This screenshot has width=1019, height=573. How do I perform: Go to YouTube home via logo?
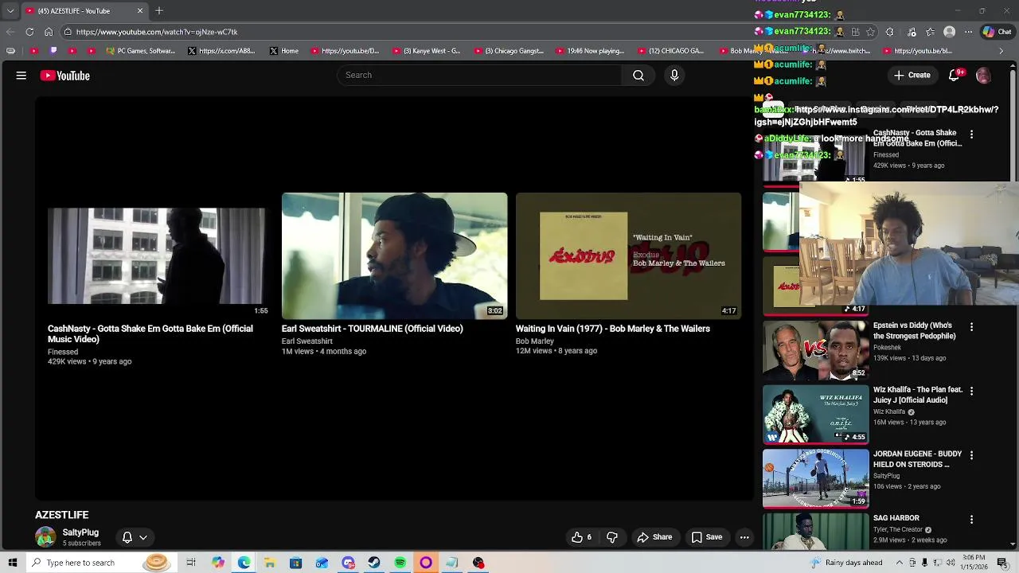65,76
